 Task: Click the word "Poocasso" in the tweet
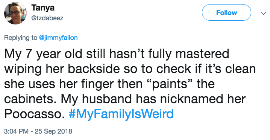(33, 114)
